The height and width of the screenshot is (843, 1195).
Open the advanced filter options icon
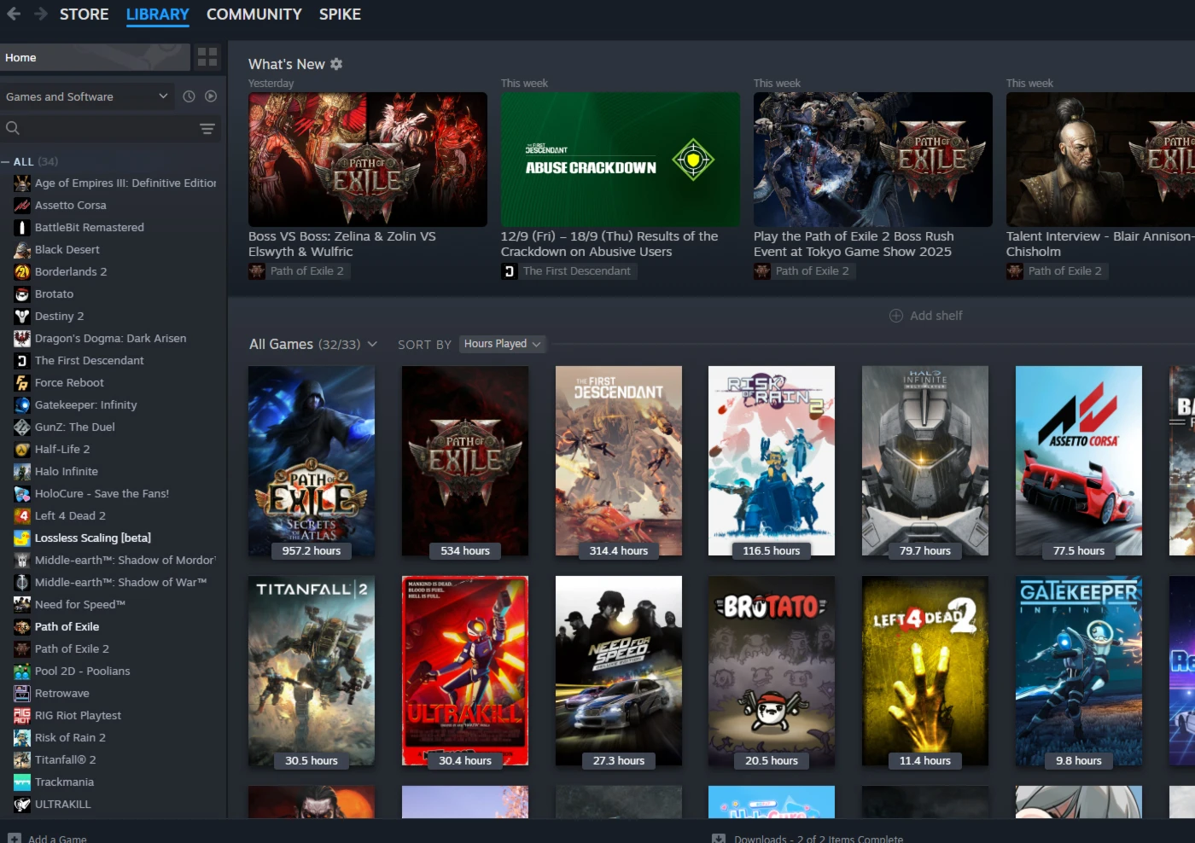(x=207, y=129)
